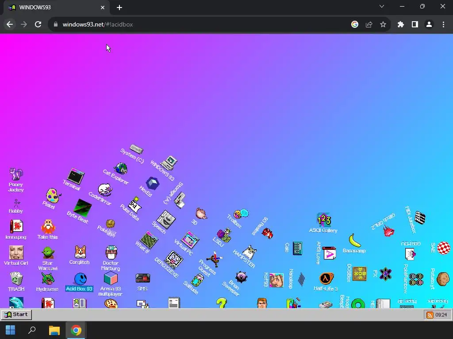The width and height of the screenshot is (453, 339).
Task: Open CodeMirror mouse icon
Action: (x=105, y=190)
